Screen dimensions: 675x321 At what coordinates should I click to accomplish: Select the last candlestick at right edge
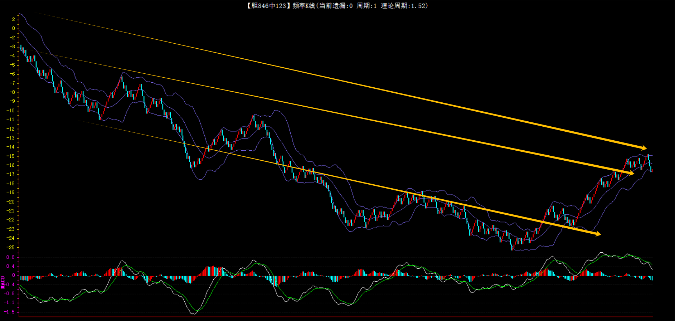tap(651, 170)
